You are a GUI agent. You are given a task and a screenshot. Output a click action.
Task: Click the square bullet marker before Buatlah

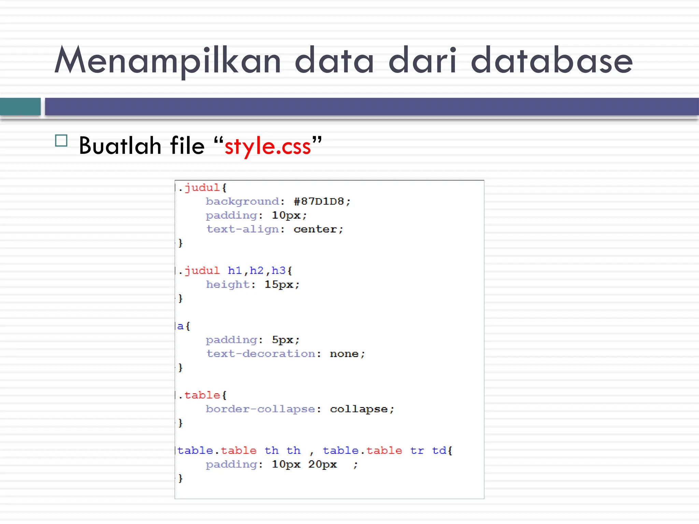click(x=61, y=141)
